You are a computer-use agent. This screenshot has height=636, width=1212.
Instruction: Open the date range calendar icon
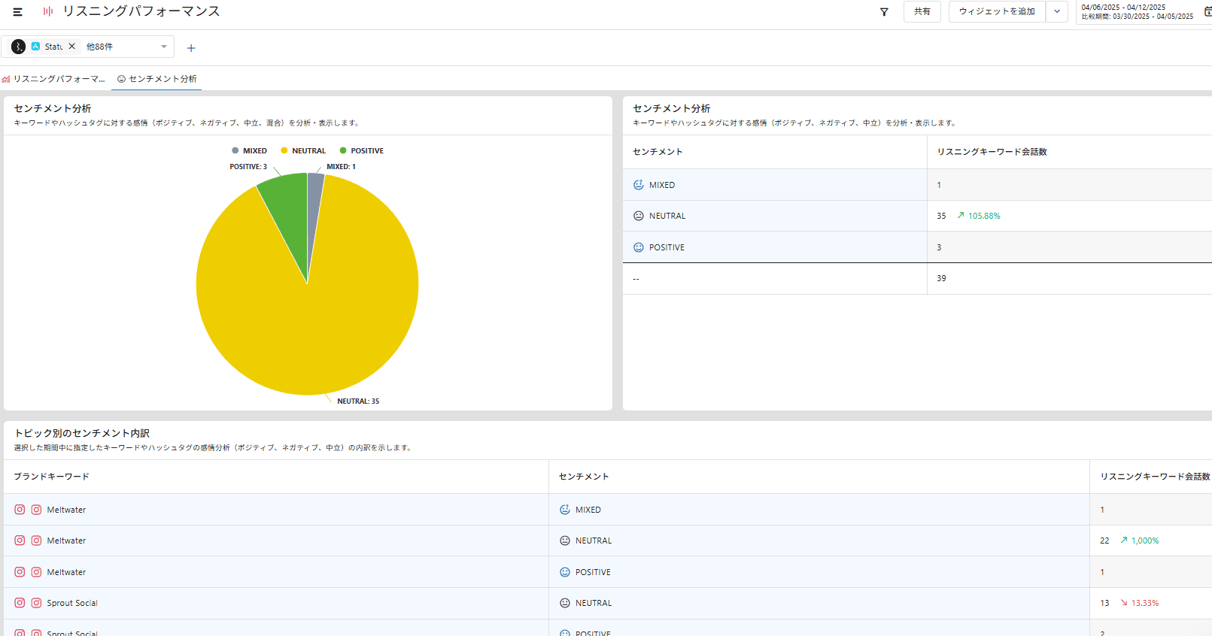[1207, 11]
